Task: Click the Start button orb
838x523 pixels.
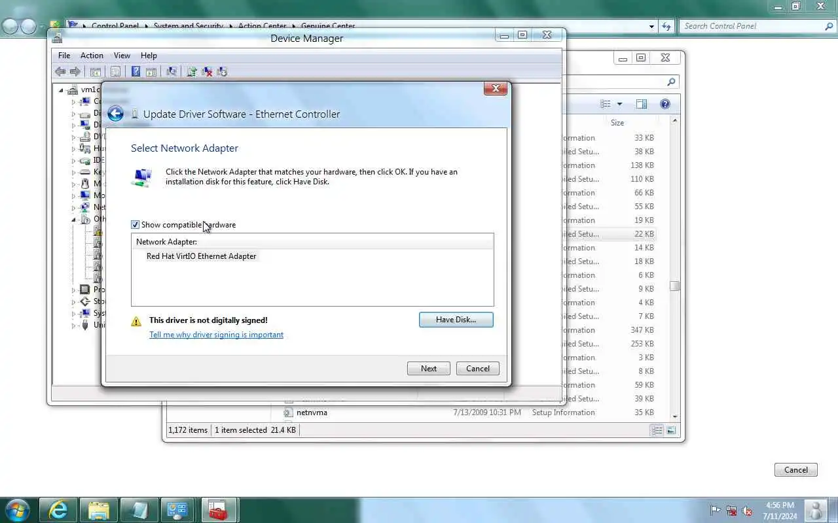Action: coord(17,510)
